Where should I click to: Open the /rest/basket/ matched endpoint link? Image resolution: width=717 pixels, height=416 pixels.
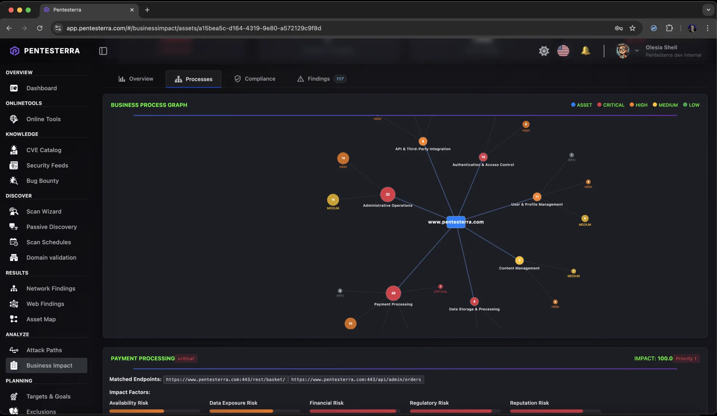click(225, 379)
